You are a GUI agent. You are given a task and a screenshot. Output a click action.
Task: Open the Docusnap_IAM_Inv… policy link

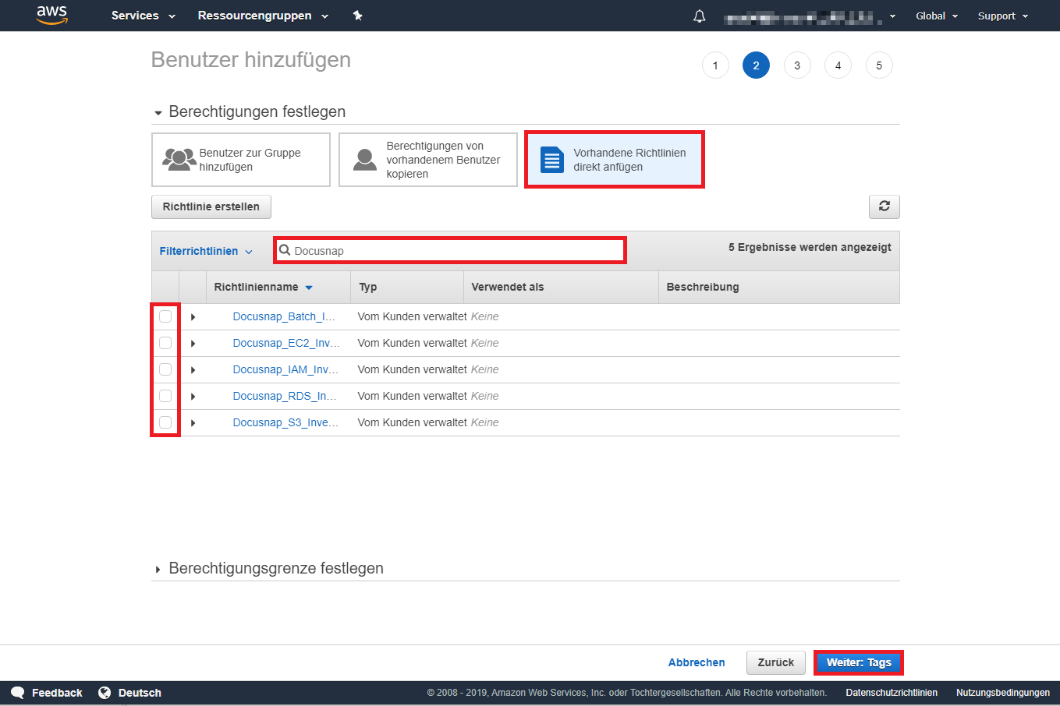285,369
